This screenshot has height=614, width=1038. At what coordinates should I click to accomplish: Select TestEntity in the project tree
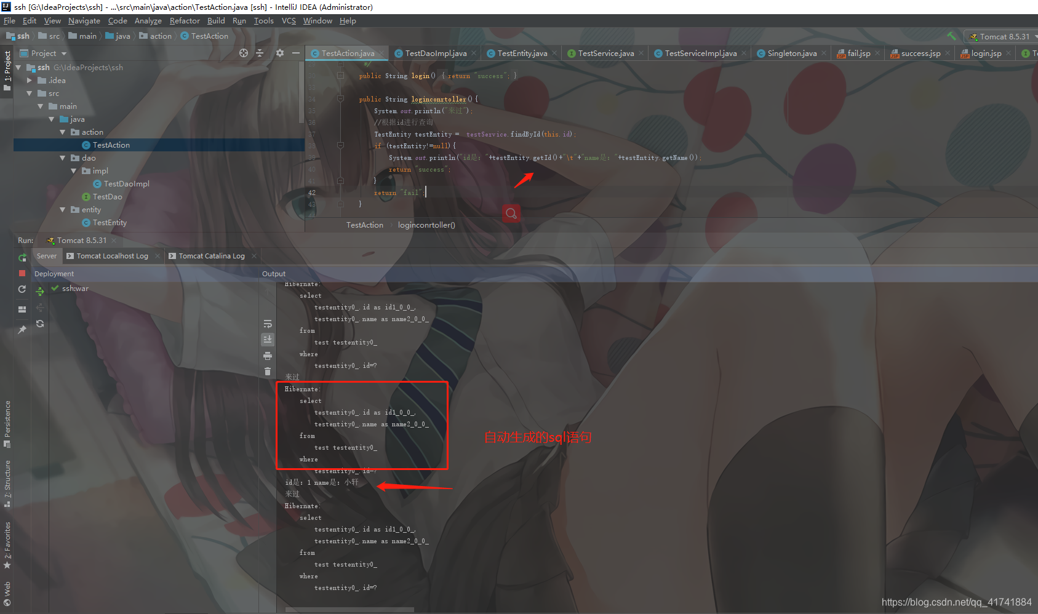(x=110, y=223)
